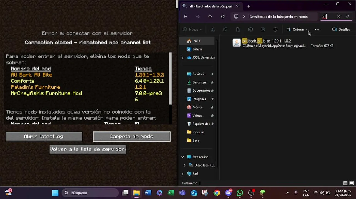This screenshot has width=356, height=199.
Task: Open the Nuevo dropdown menu
Action: coord(192,29)
